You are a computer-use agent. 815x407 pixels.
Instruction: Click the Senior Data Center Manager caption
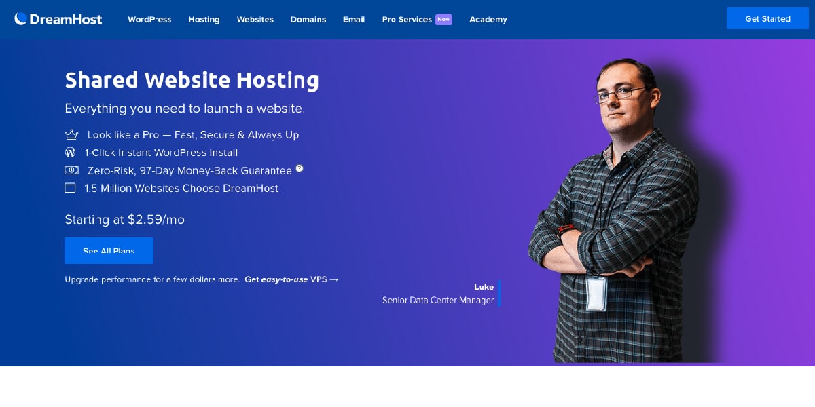(x=438, y=300)
